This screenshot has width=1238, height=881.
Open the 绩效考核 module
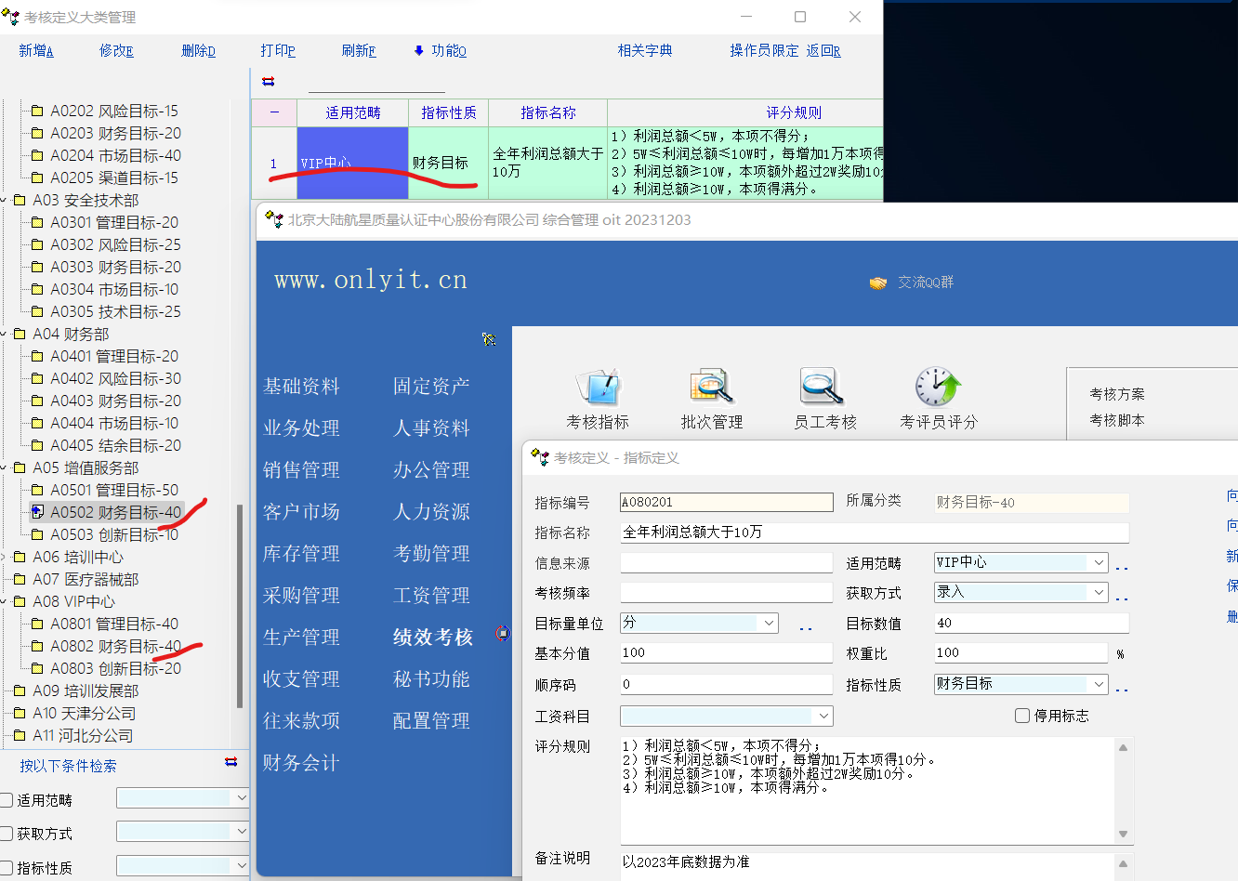point(433,637)
